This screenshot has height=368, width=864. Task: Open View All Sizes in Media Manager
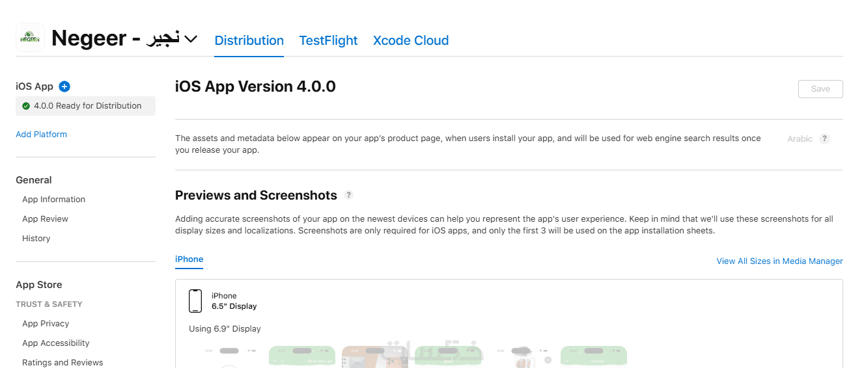(779, 261)
